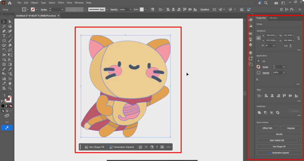Select the Eraser tool
This screenshot has height=161, width=304.
coord(10,45)
